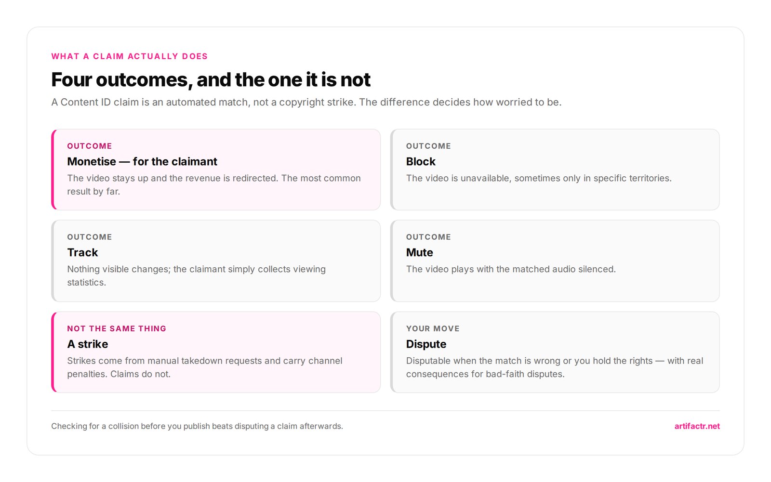Click the text 'The video stays up and the revenue is redirected'
Image resolution: width=771 pixels, height=482 pixels.
[173, 178]
